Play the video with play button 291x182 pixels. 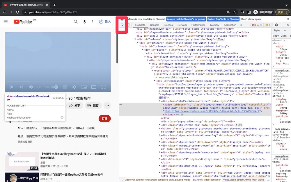point(12,87)
